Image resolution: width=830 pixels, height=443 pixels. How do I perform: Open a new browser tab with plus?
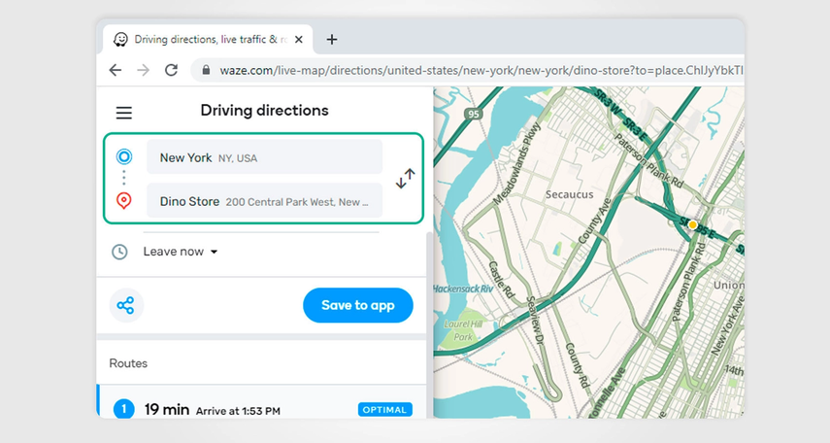point(331,39)
